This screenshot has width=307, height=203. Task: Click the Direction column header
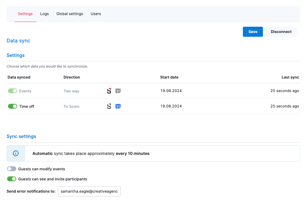(x=72, y=77)
